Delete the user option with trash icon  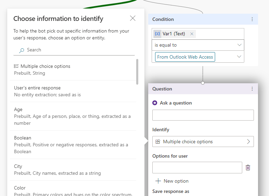248,168
